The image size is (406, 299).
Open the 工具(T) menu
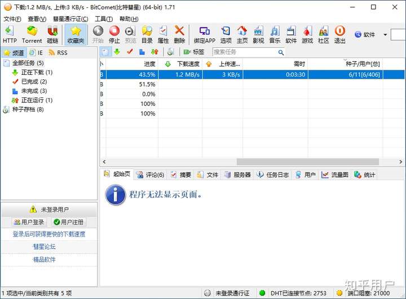[x=104, y=19]
